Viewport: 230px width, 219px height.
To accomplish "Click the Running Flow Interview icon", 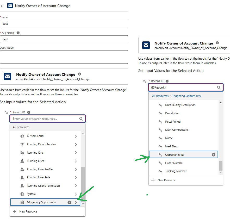I will (22, 145).
